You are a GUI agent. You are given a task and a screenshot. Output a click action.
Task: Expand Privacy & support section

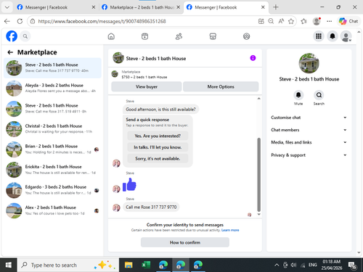309,155
